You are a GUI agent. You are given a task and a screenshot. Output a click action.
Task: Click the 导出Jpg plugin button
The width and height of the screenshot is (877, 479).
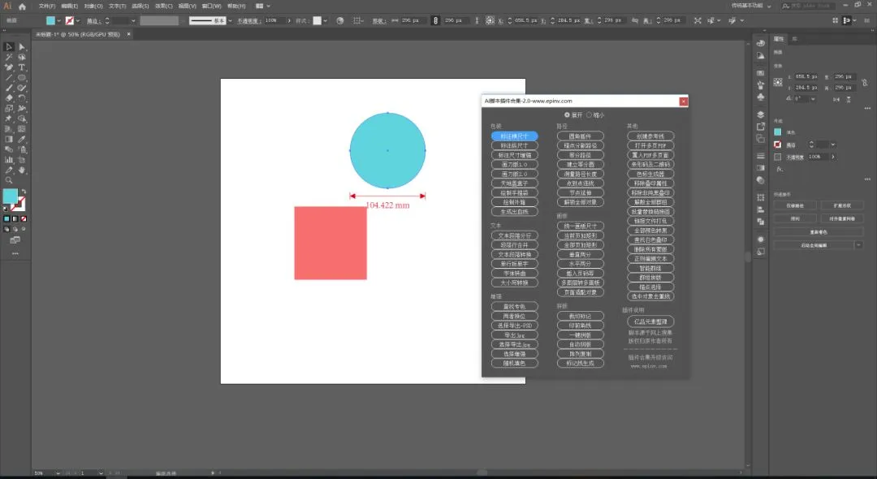pyautogui.click(x=515, y=334)
